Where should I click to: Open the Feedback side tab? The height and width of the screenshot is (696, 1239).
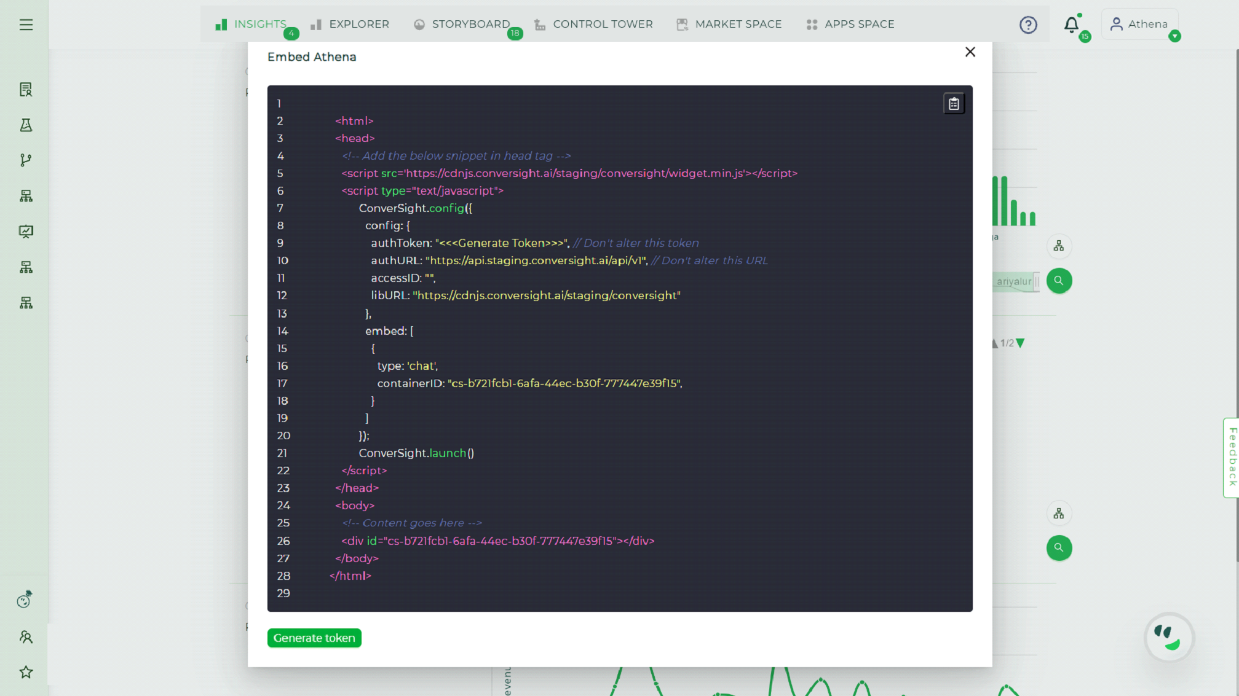(x=1231, y=458)
